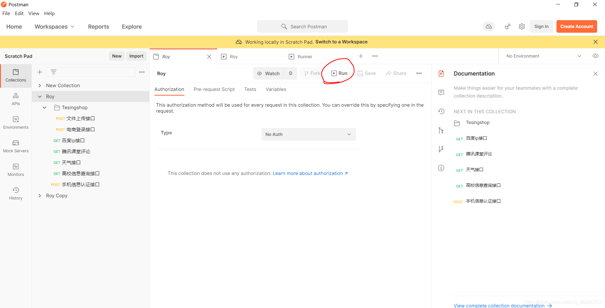Screen dimensions: 605x308
Task: Open a new tab with plus icon
Action: click(361, 56)
